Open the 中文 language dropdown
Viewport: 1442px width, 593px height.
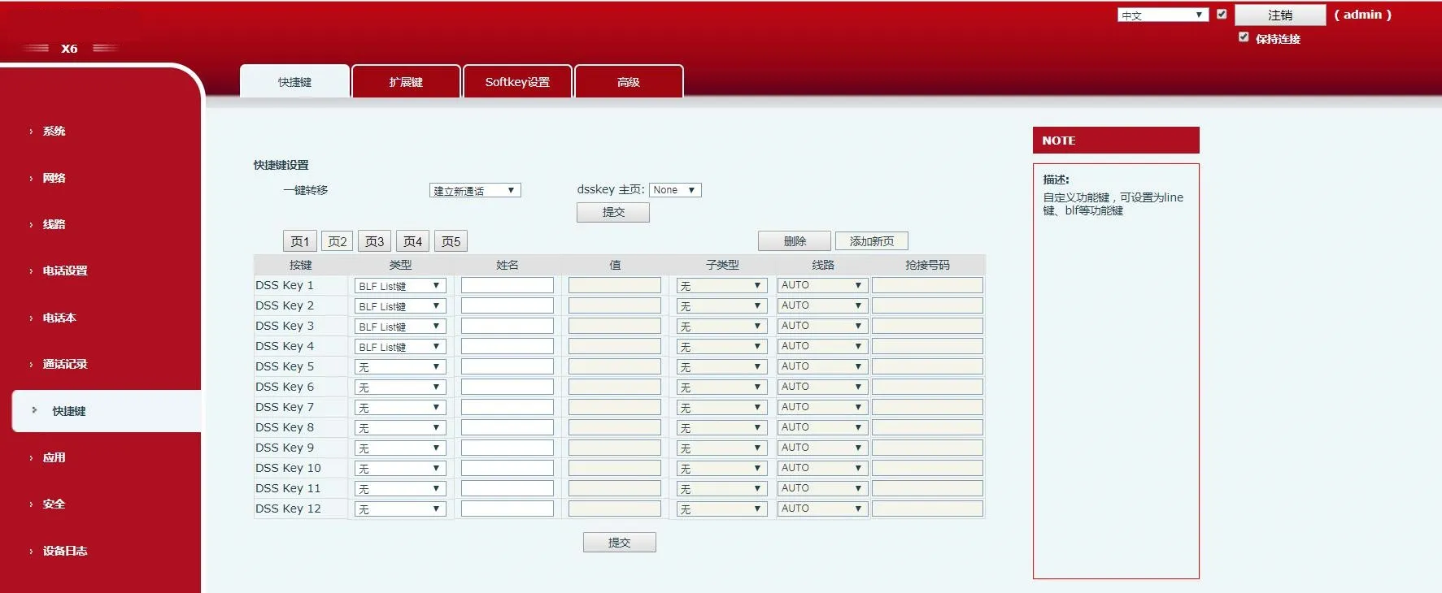[1162, 15]
